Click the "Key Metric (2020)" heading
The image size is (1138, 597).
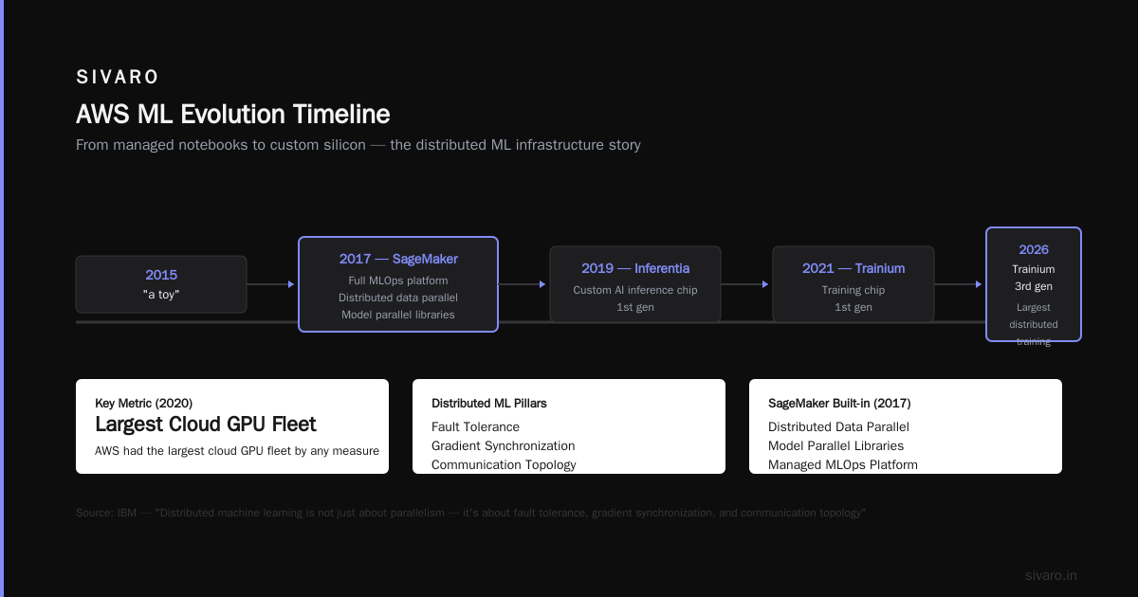click(144, 403)
